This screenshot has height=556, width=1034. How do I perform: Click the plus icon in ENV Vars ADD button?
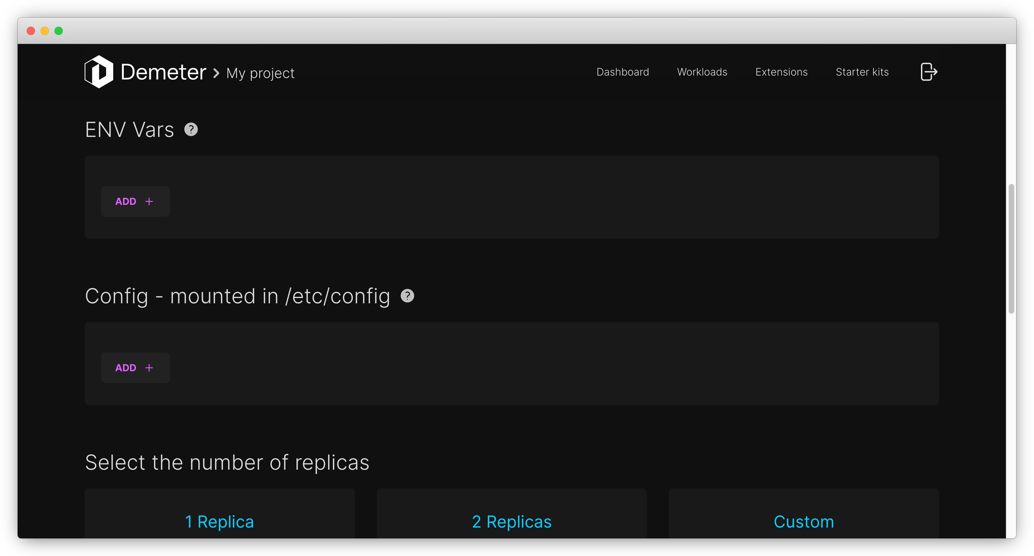coord(149,201)
